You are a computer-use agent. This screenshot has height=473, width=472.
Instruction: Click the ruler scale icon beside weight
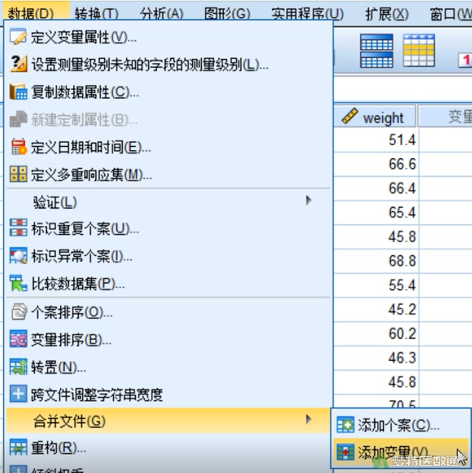(350, 116)
